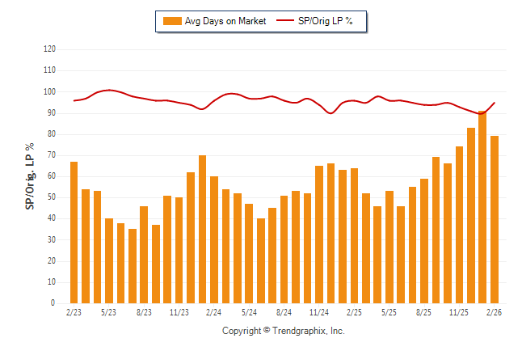Click the vertical SP/Orig LP % axis title

tap(30, 176)
